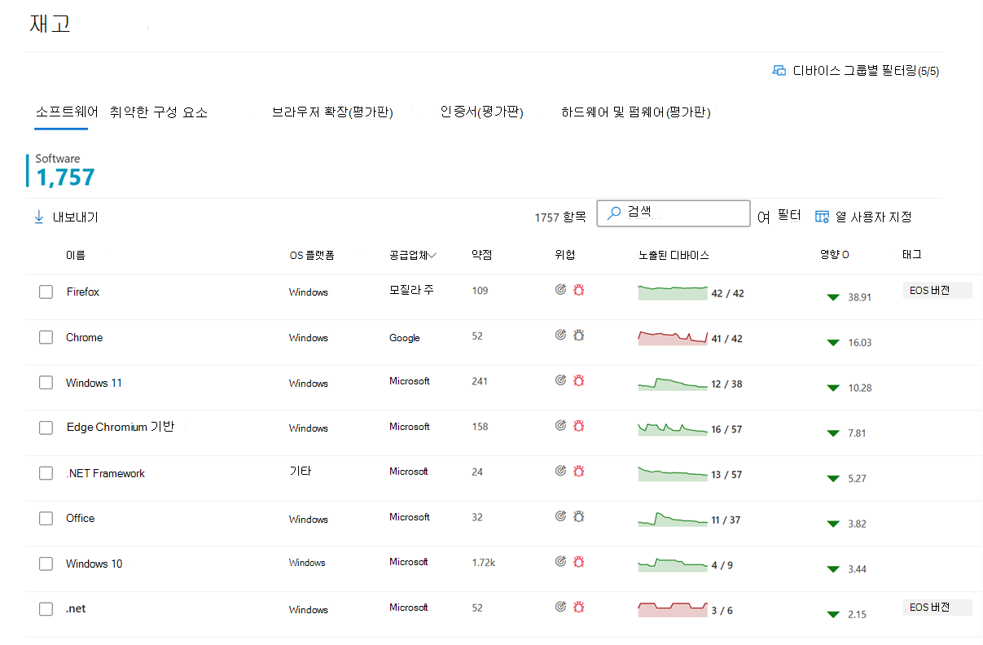Sort by 위협 column header
The height and width of the screenshot is (645, 983).
pyautogui.click(x=564, y=255)
